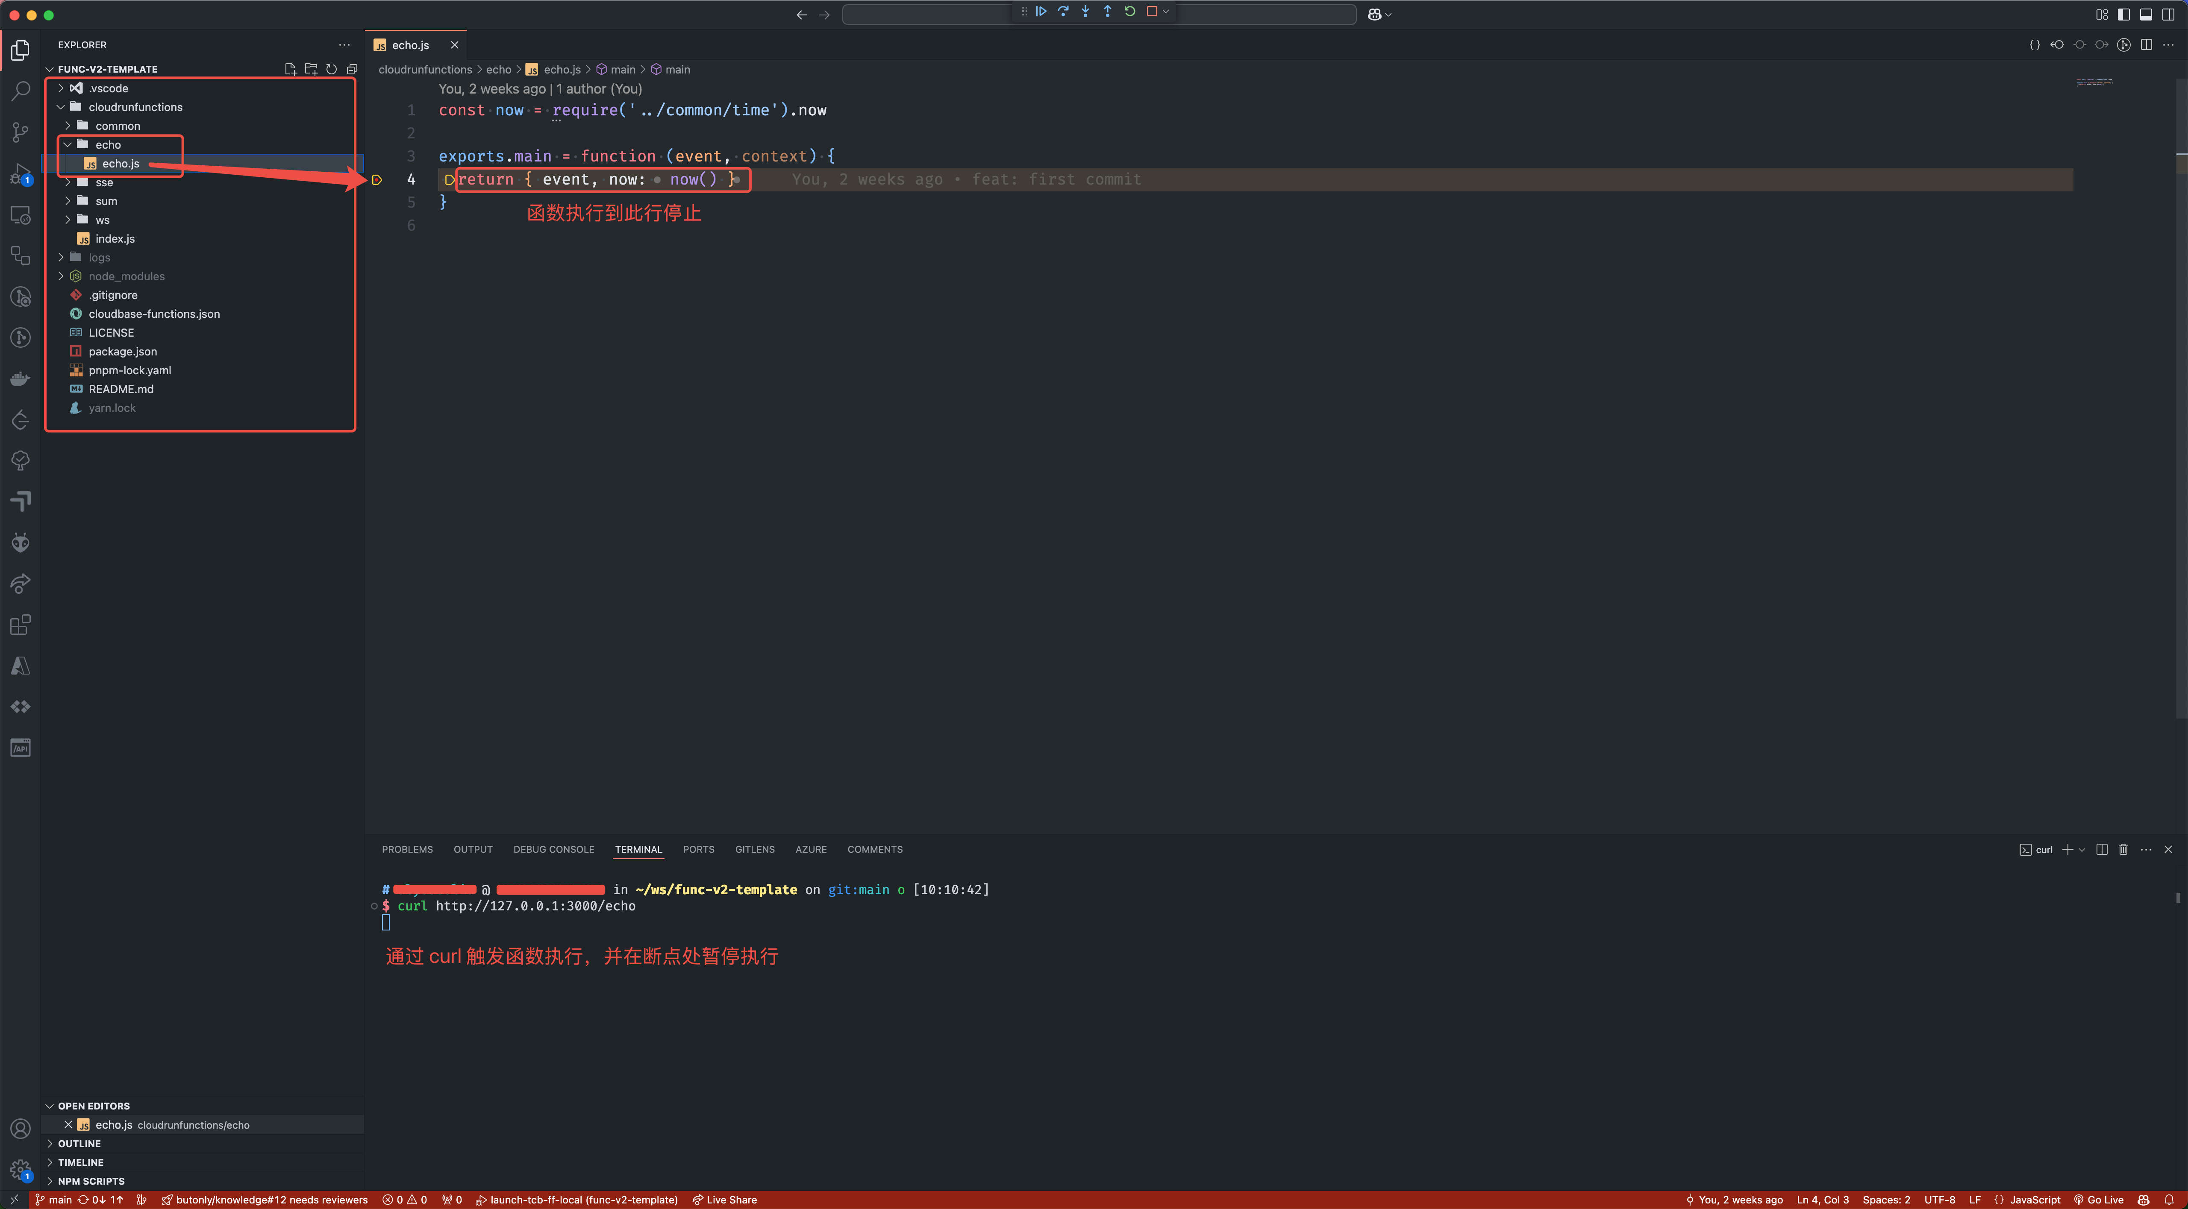
Task: Stop the debug session
Action: coord(1152,12)
